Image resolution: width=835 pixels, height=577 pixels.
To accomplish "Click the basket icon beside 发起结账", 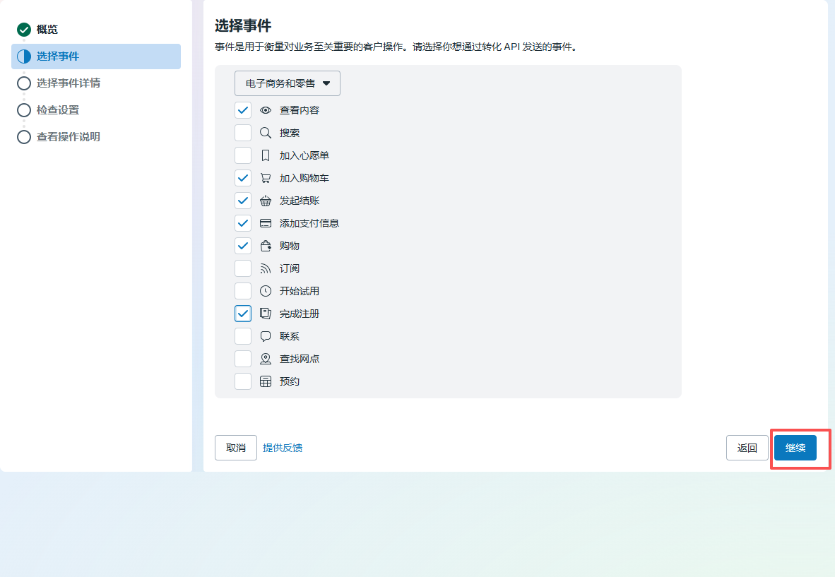I will click(x=266, y=201).
